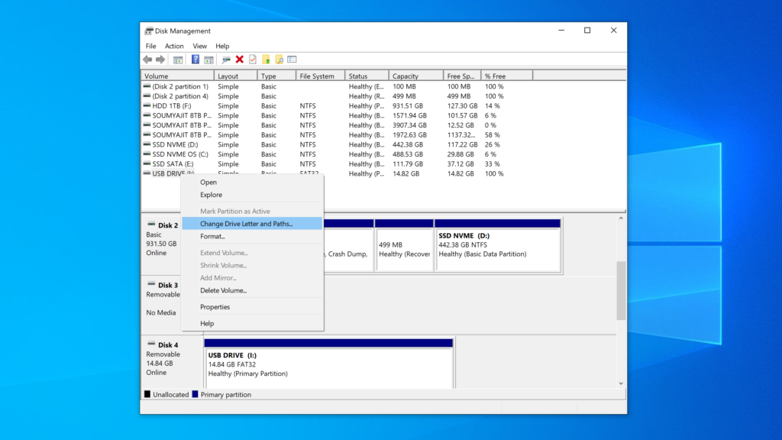Click the "3907.34 GB" capacity cell
The image size is (782, 440).
pyautogui.click(x=409, y=125)
